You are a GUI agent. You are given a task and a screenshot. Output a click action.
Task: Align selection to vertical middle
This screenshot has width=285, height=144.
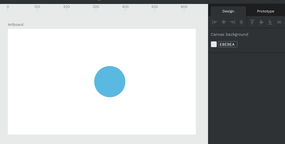[x=261, y=22]
